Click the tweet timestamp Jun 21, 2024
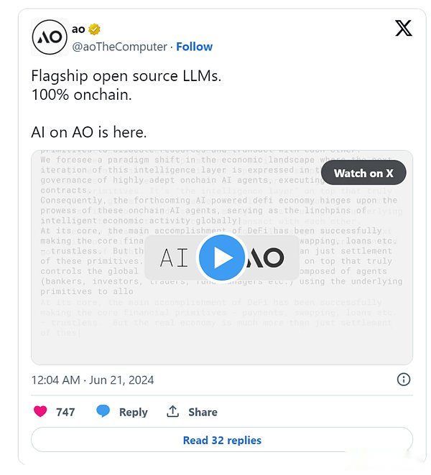This screenshot has width=431, height=475. click(x=93, y=380)
